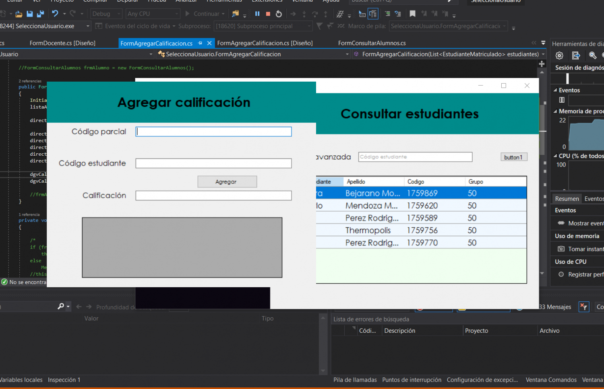Viewport: 604px width, 389px height.
Task: Click the Mostrar eventos icon
Action: [x=561, y=223]
